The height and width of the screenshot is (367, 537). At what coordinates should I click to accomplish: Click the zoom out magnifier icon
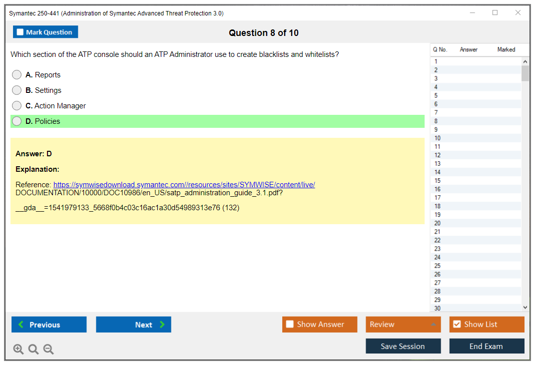(x=48, y=350)
